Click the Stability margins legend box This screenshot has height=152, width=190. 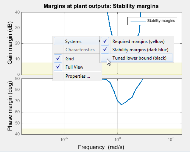(x=152, y=21)
